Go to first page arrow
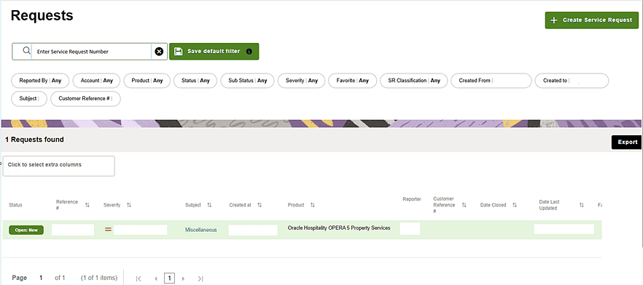The height and width of the screenshot is (285, 643). coord(139,278)
